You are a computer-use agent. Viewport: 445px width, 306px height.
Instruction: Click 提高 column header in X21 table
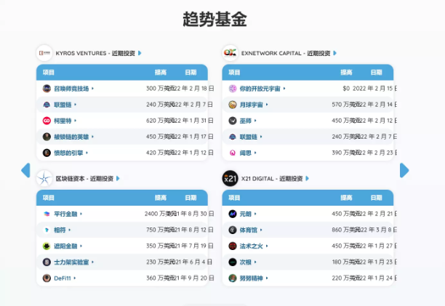(346, 198)
